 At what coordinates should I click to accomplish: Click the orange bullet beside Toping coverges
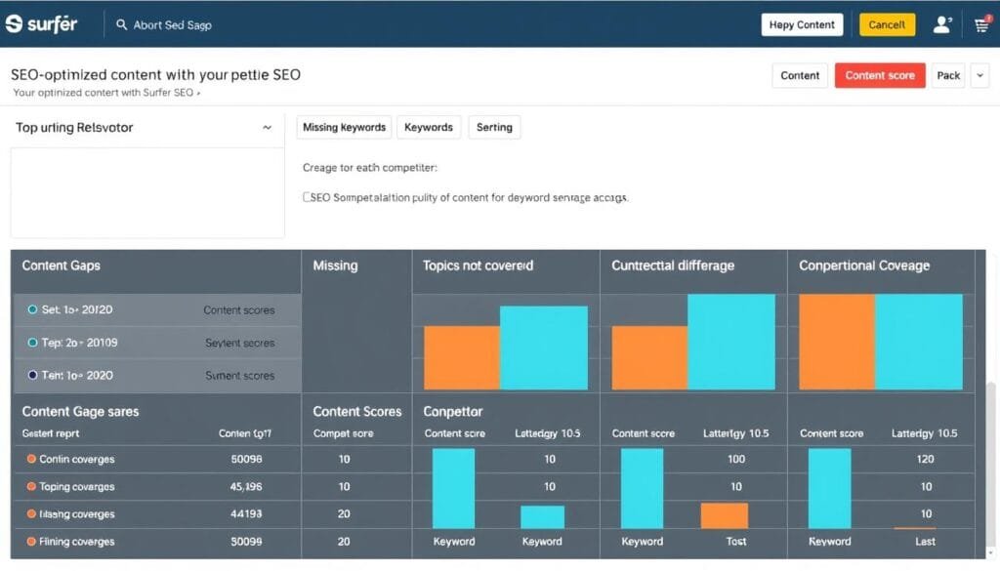pyautogui.click(x=31, y=486)
